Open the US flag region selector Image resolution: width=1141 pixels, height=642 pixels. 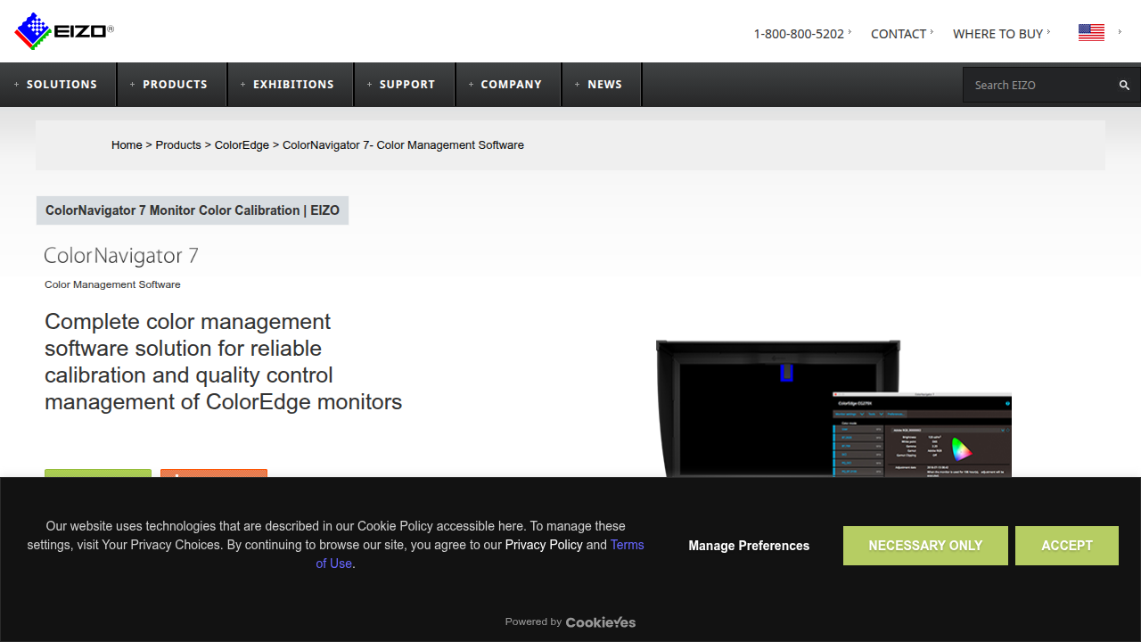tap(1091, 33)
